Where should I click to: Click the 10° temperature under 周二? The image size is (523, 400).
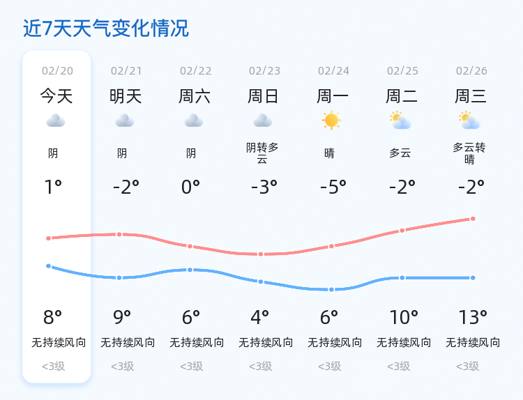(404, 318)
